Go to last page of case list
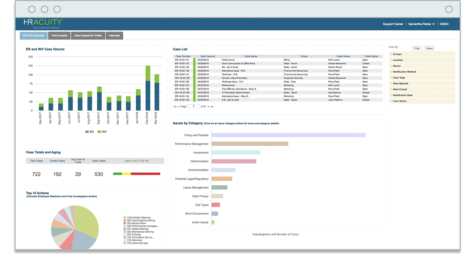The image size is (473, 264). pyautogui.click(x=212, y=106)
